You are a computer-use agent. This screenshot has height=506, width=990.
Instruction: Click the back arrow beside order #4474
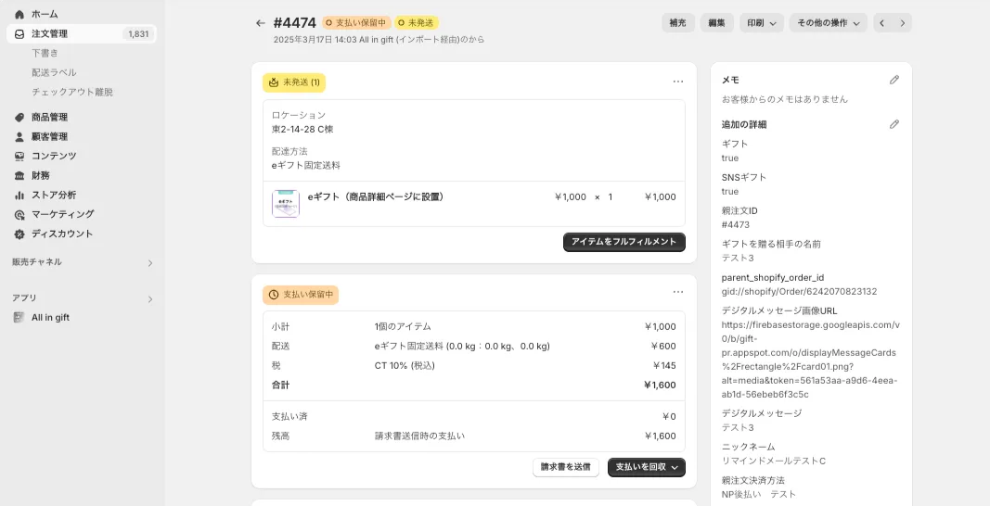[x=261, y=23]
